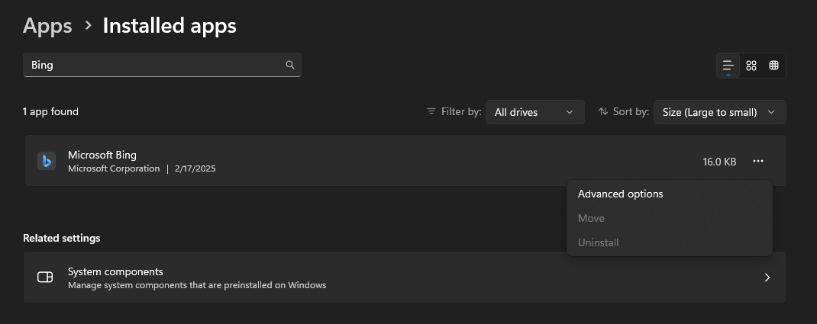The image size is (817, 324).
Task: Click the Microsoft Corporation publisher text
Action: (114, 168)
